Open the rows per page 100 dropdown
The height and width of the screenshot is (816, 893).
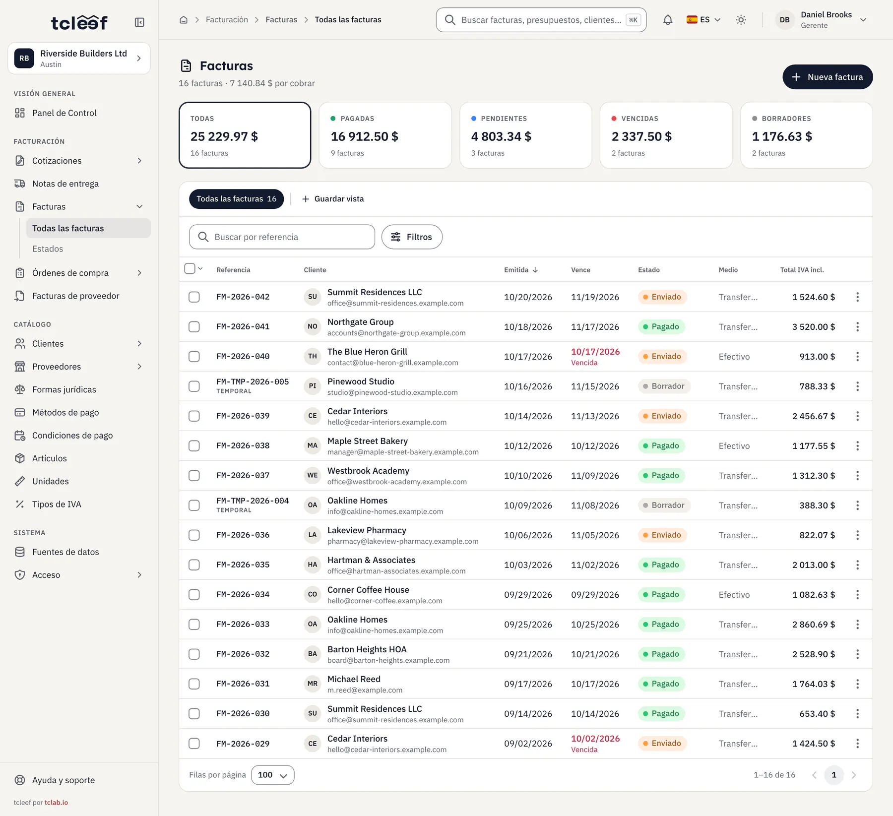(272, 775)
